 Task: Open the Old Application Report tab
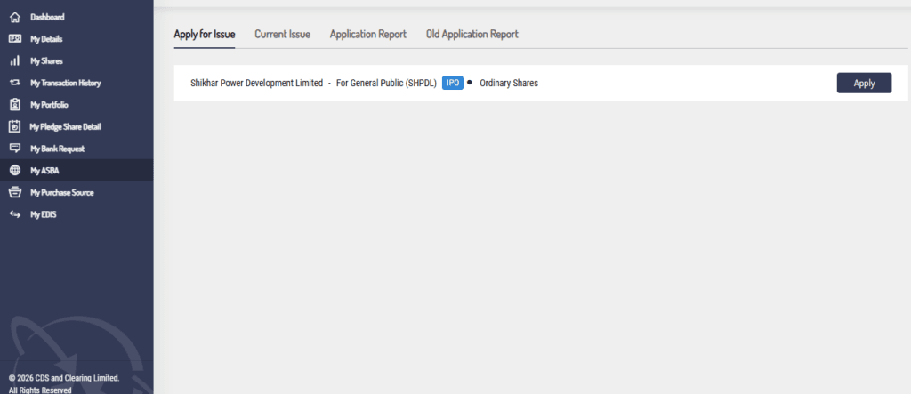[472, 35]
